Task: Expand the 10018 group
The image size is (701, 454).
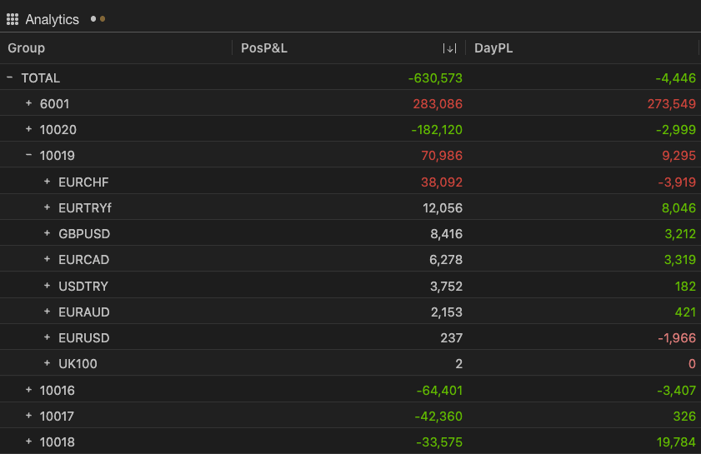Action: 28,442
